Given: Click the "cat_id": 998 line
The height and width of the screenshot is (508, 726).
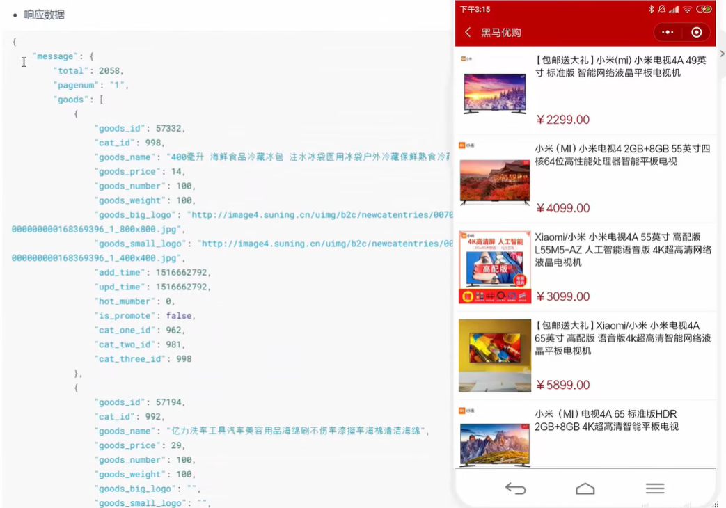Looking at the screenshot, I should point(129,143).
